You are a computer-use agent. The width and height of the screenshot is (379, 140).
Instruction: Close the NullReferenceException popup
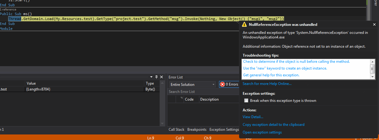[374, 25]
